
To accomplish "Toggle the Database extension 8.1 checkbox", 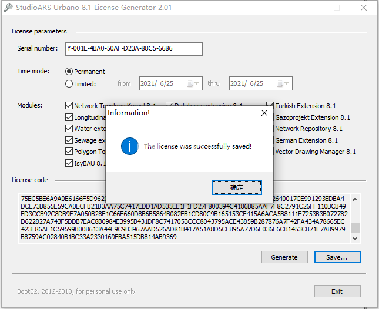I will point(169,104).
